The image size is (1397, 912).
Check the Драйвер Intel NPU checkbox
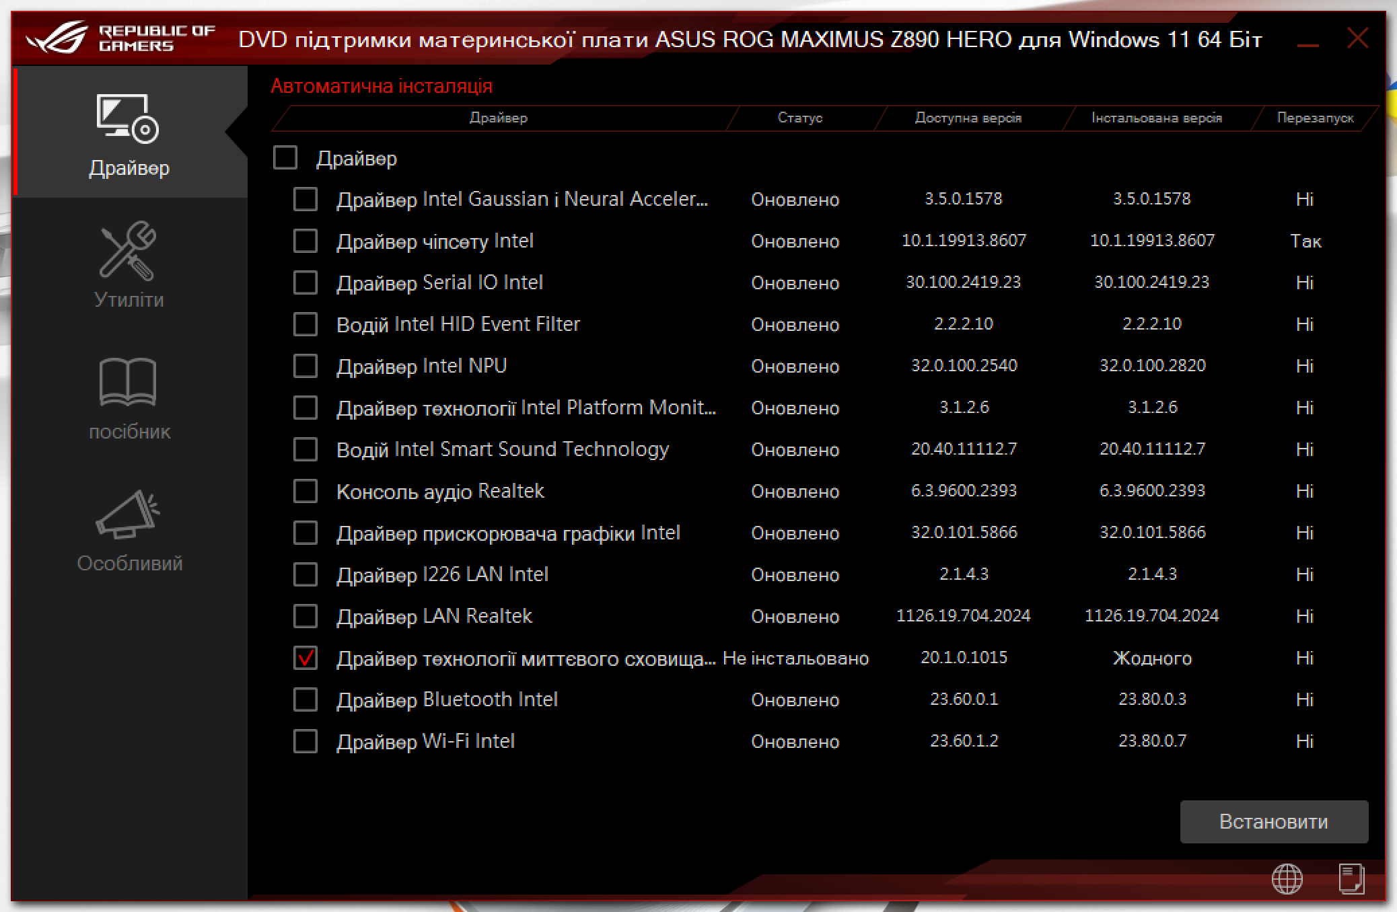(x=306, y=366)
